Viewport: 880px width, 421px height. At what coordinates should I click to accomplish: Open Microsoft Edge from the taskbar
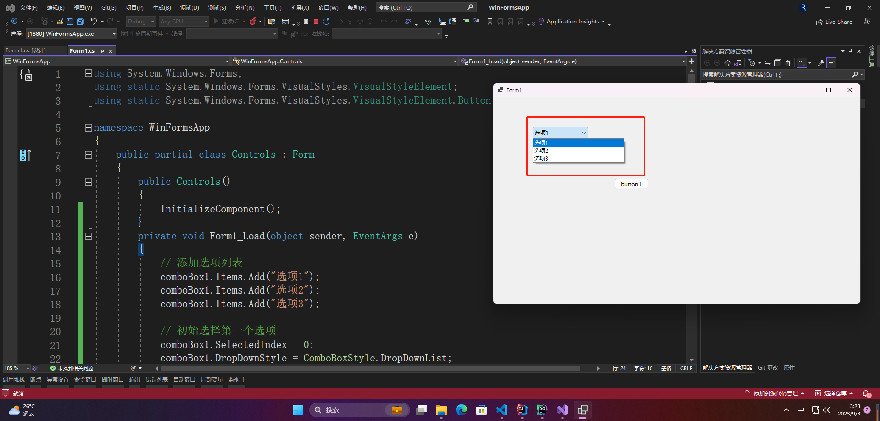462,410
